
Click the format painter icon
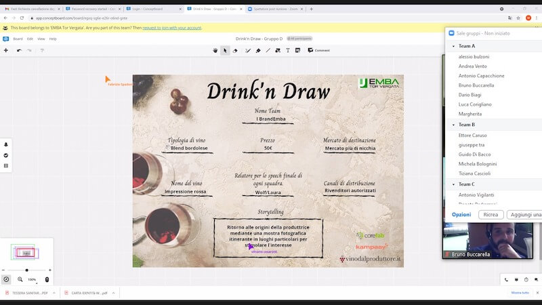(42, 50)
